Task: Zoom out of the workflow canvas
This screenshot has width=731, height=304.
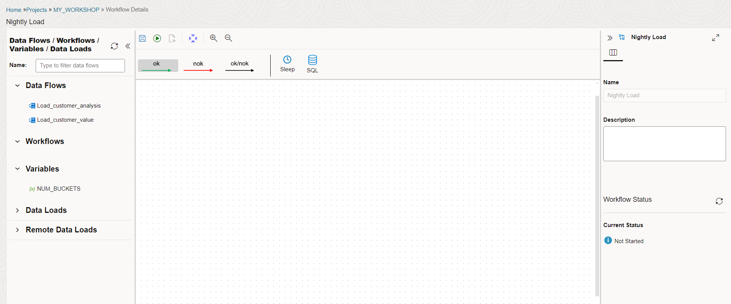Action: click(x=228, y=38)
